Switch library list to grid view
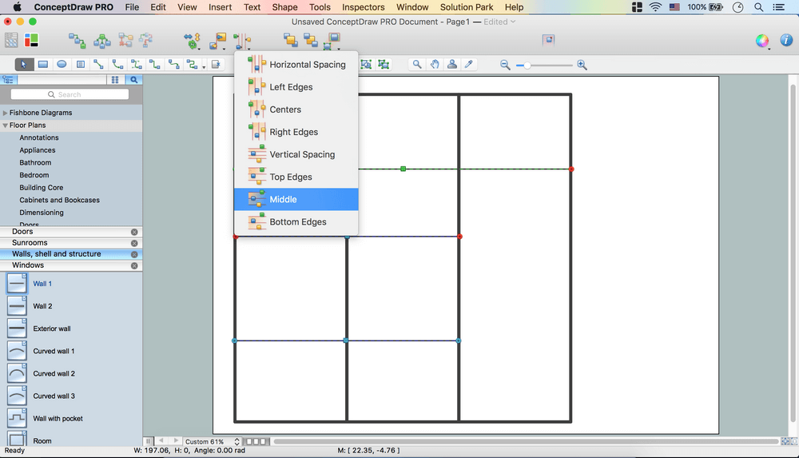Screen dimensions: 799x458 (x=115, y=80)
